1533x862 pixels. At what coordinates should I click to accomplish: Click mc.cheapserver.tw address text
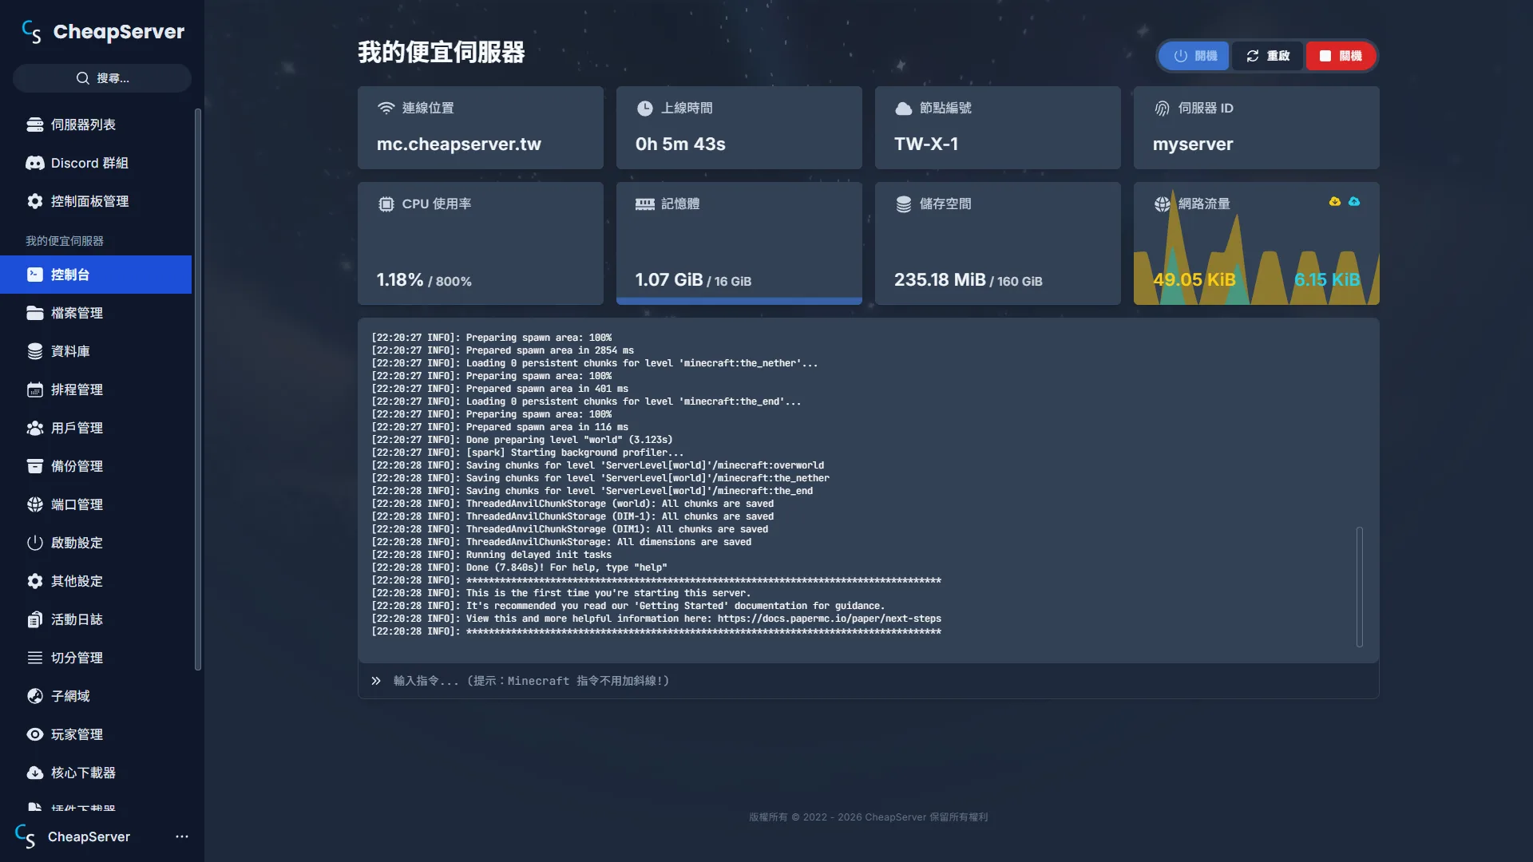click(x=459, y=144)
